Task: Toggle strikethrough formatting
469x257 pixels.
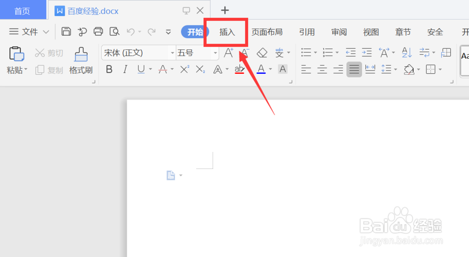Action: point(163,70)
